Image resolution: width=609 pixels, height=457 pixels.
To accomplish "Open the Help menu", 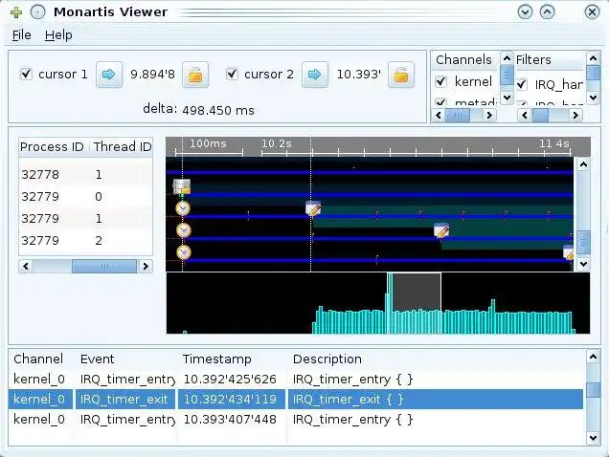I will click(x=58, y=35).
